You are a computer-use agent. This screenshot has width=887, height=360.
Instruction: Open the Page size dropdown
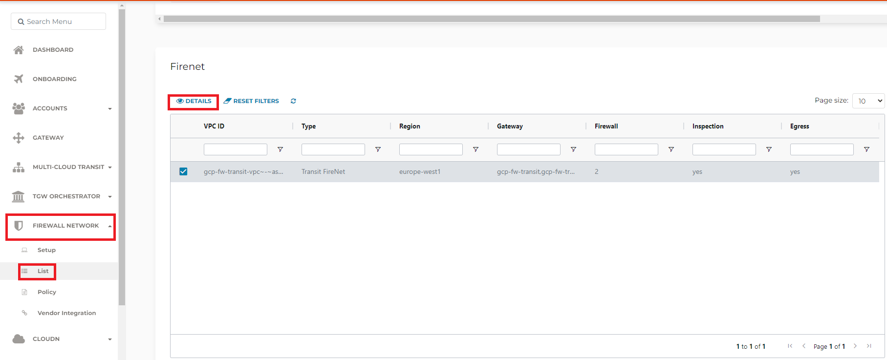coord(868,101)
